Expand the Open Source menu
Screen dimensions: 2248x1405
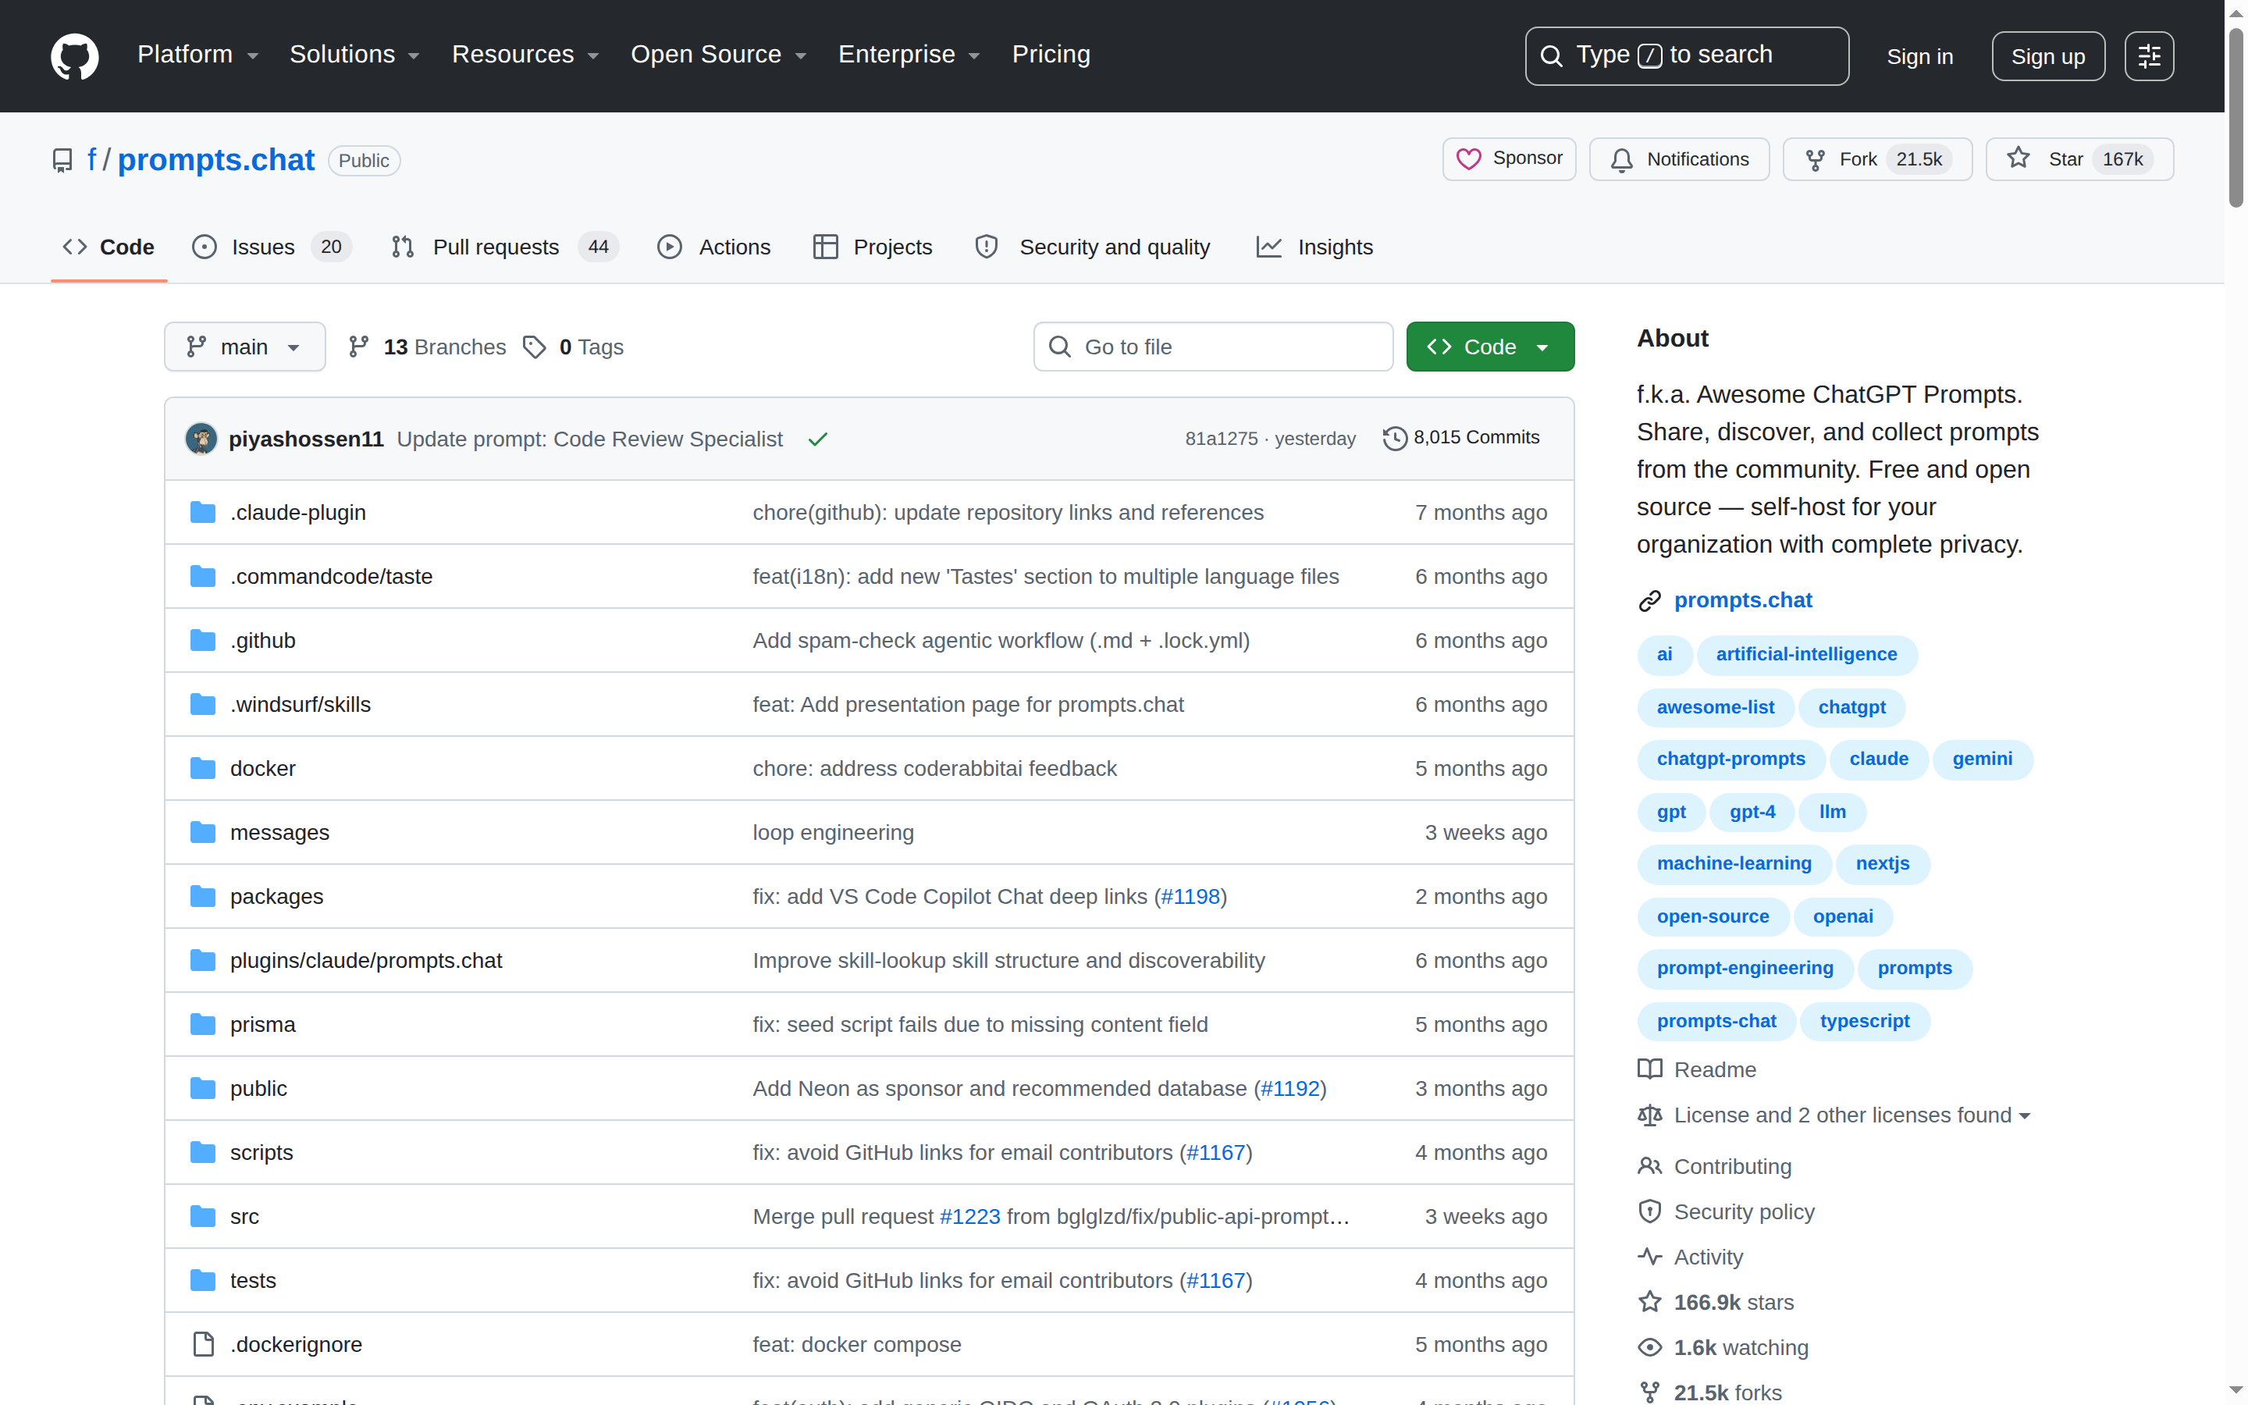(719, 55)
